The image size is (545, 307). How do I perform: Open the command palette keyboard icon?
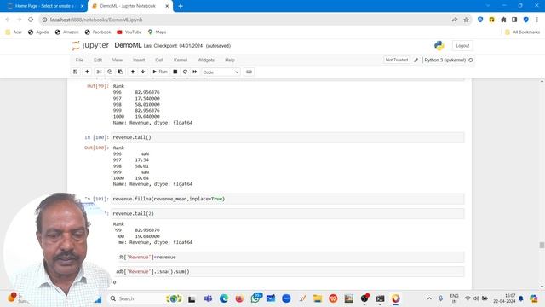click(249, 72)
